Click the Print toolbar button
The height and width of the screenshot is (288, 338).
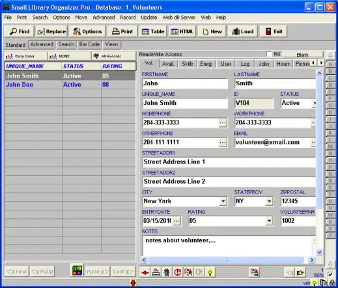pyautogui.click(x=122, y=31)
